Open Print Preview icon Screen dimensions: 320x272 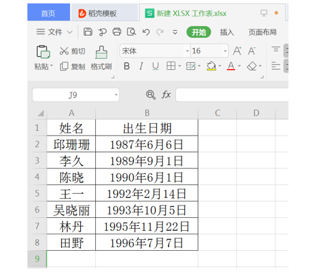(132, 32)
